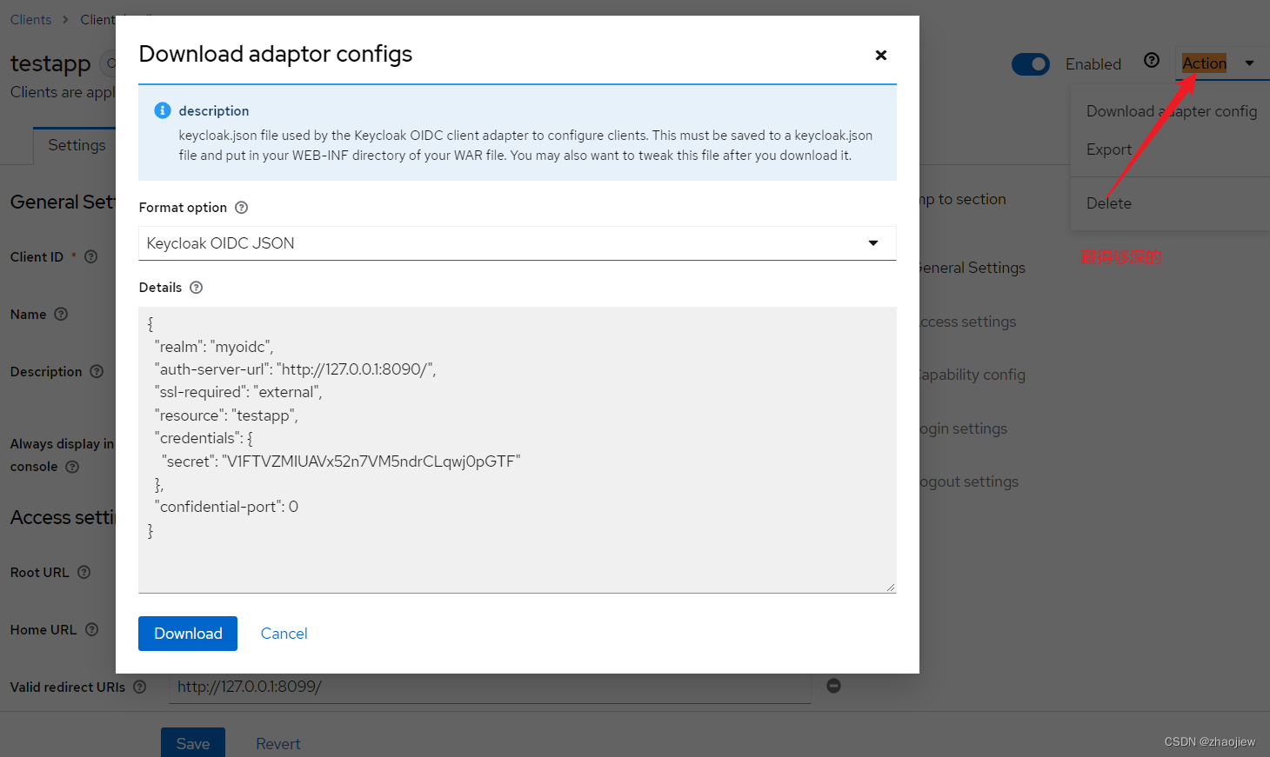Click the Valid redirect URIs help icon

pos(140,687)
